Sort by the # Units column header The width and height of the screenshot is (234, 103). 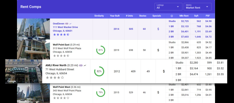click(129, 16)
